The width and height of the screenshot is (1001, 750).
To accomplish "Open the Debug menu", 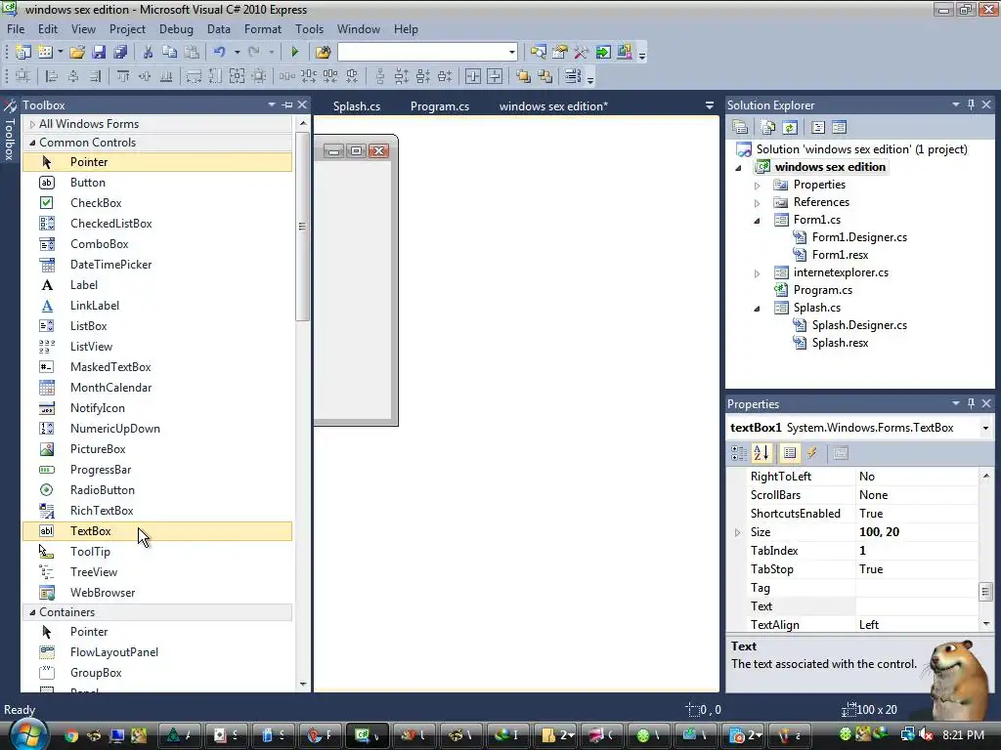I will [176, 29].
